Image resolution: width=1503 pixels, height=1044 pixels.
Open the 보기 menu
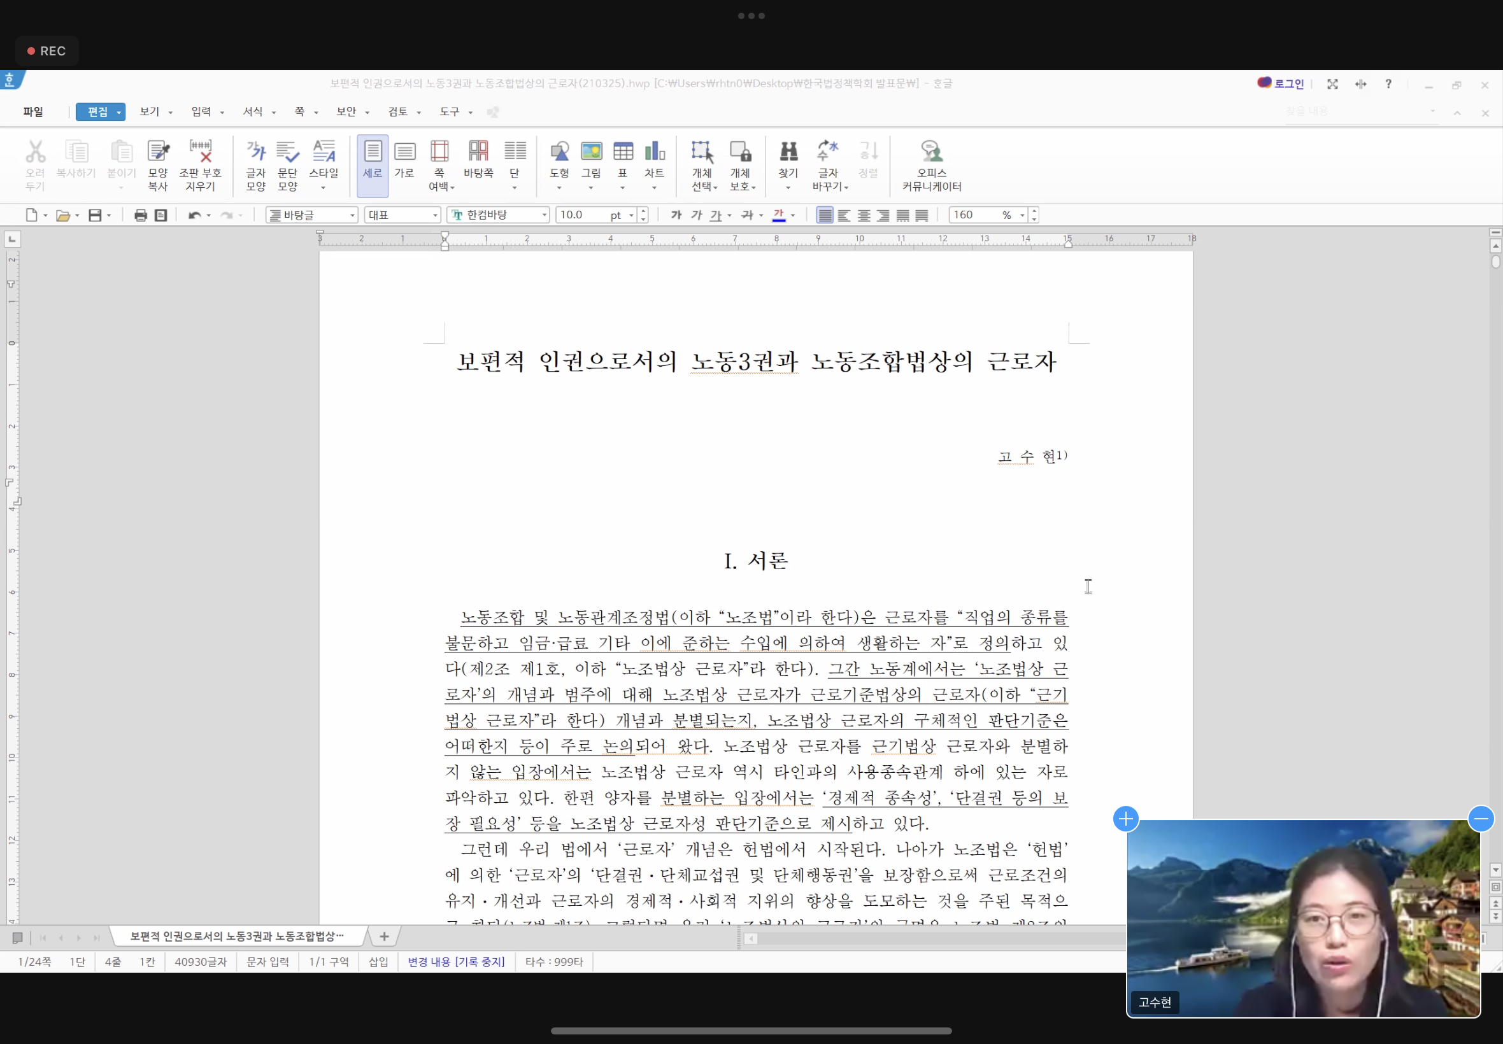(x=150, y=112)
